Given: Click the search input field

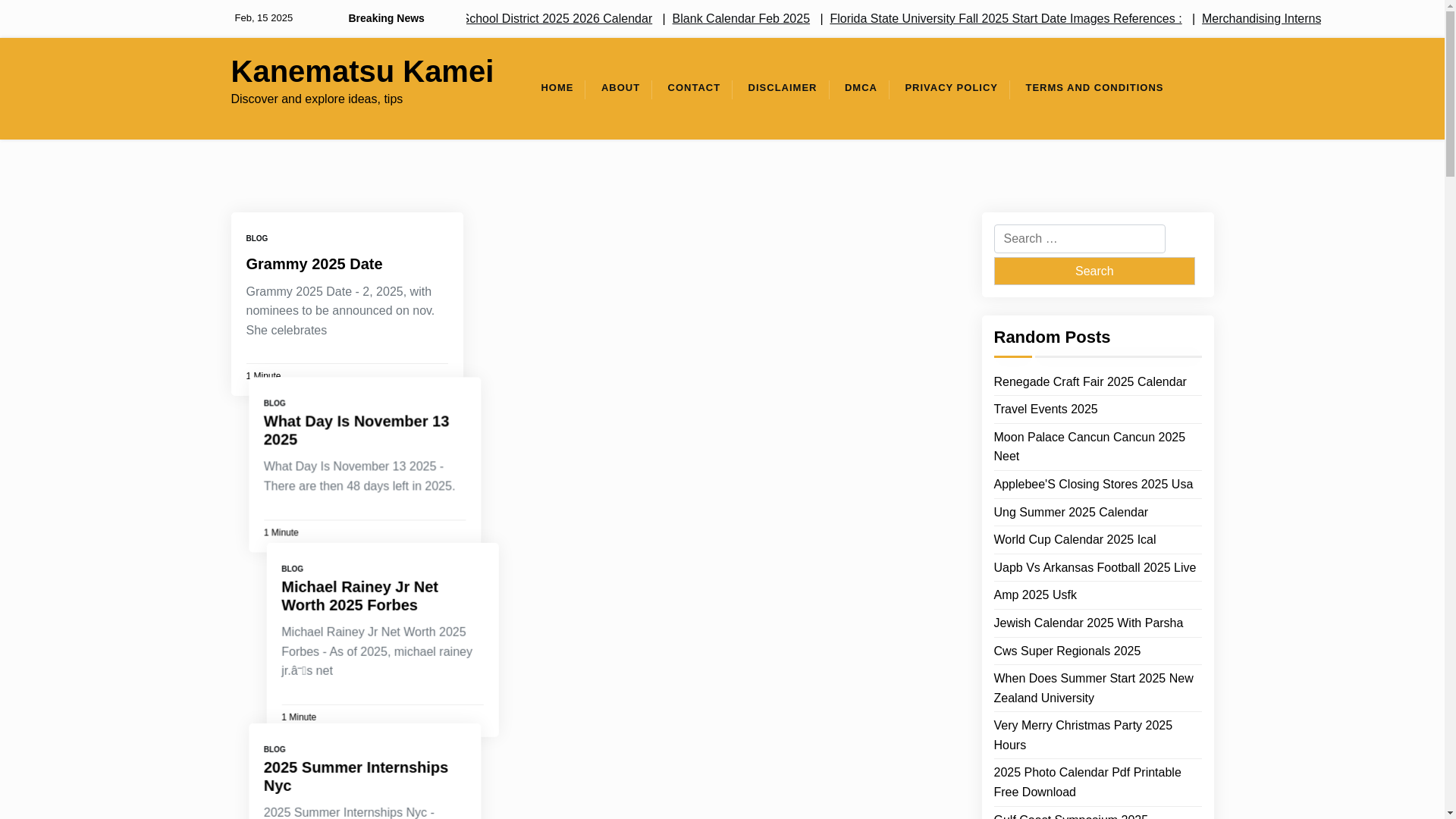Looking at the screenshot, I should (1079, 239).
